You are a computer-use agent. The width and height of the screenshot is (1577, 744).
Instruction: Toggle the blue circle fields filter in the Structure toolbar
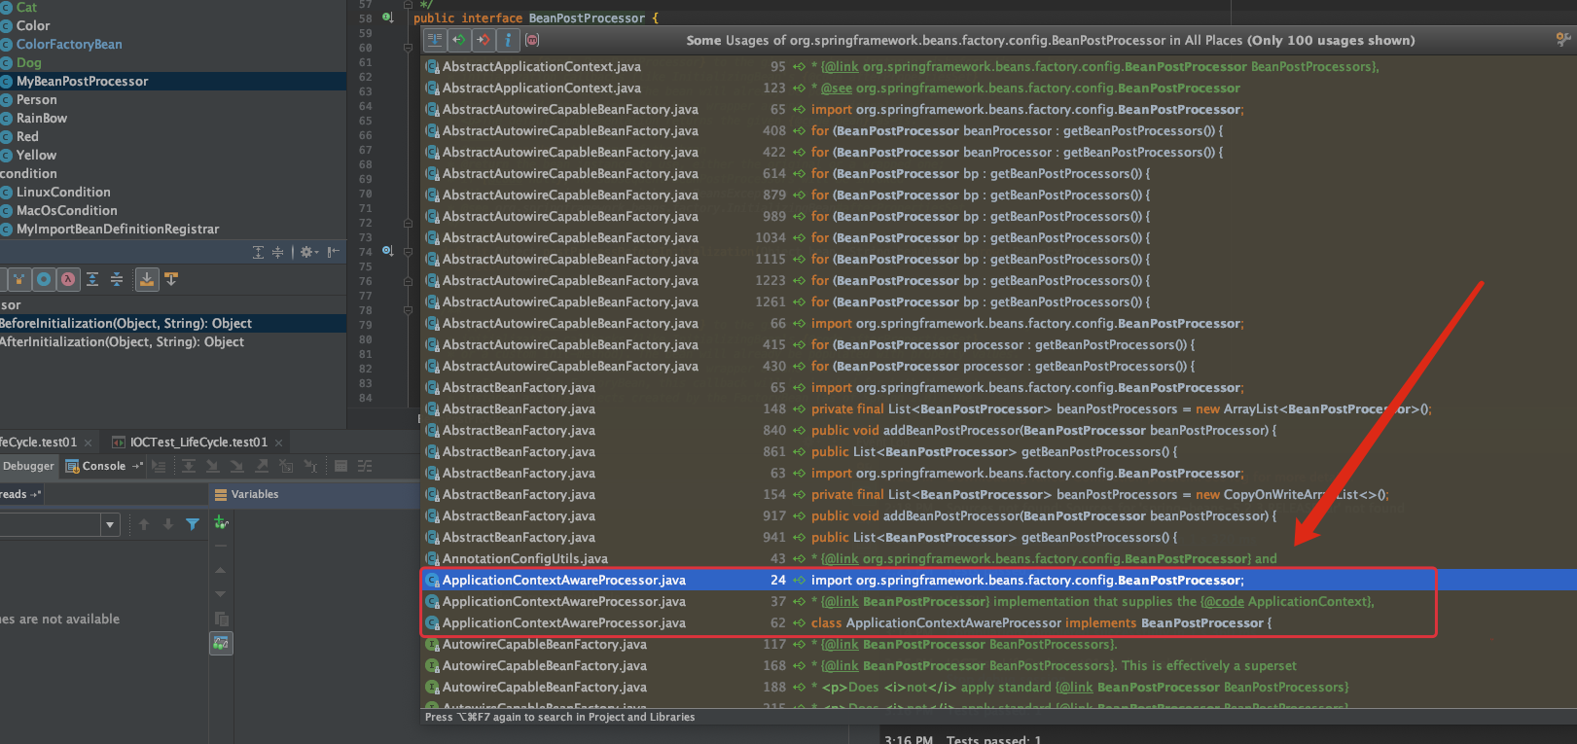click(44, 279)
